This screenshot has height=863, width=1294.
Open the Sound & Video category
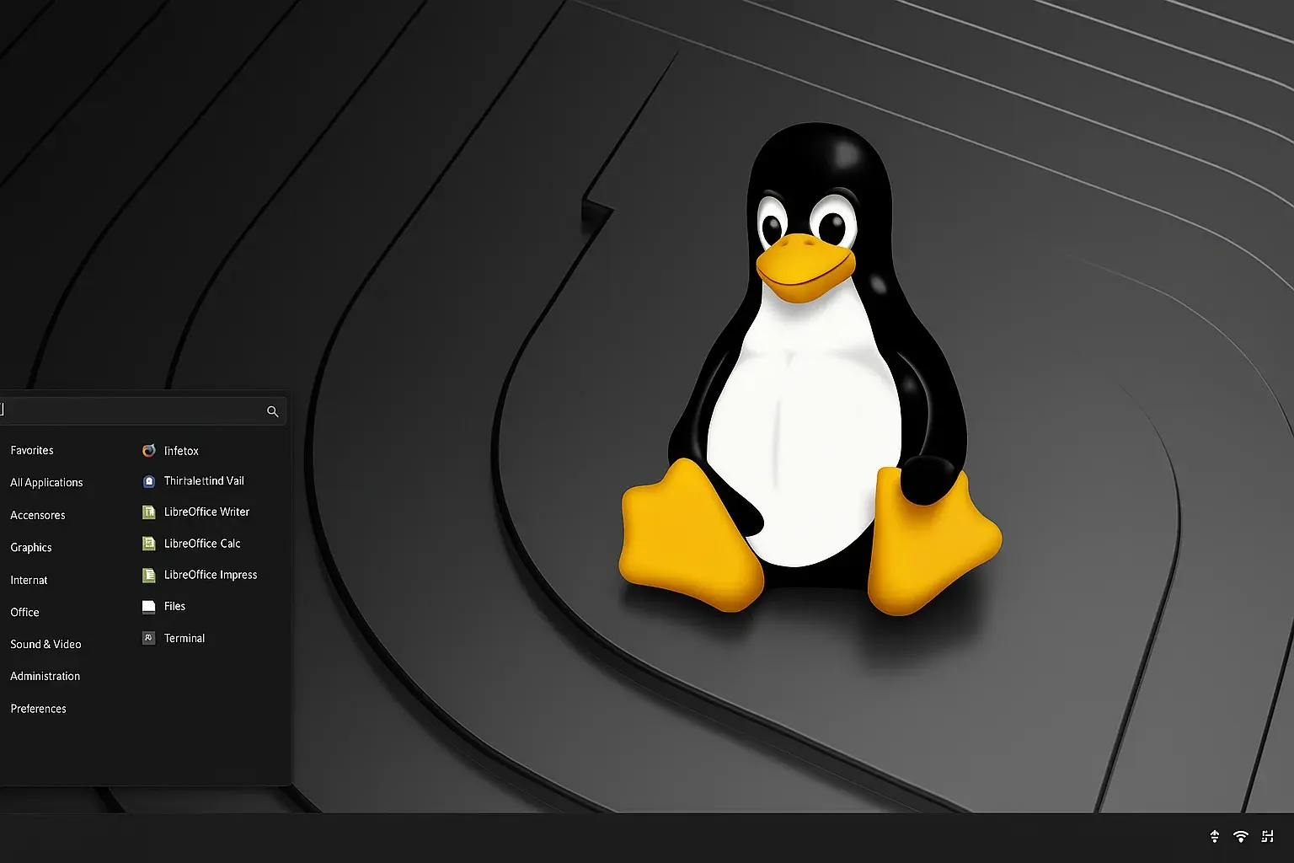[45, 645]
